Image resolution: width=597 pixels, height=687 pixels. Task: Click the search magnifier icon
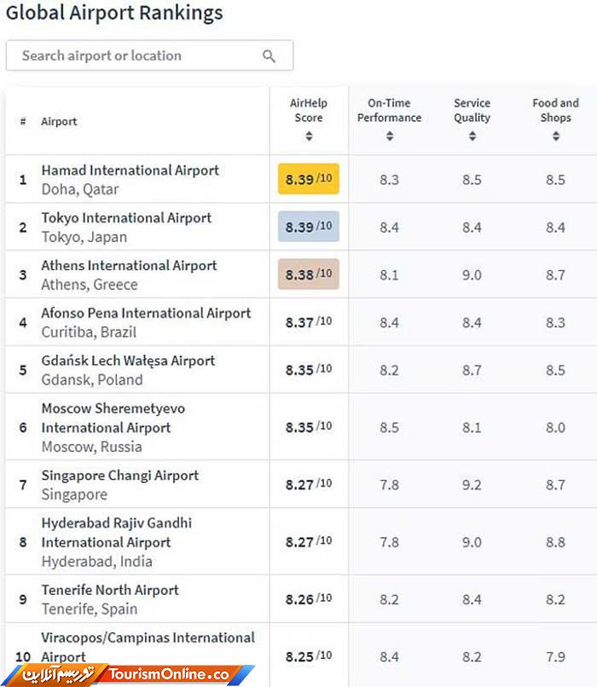point(270,56)
